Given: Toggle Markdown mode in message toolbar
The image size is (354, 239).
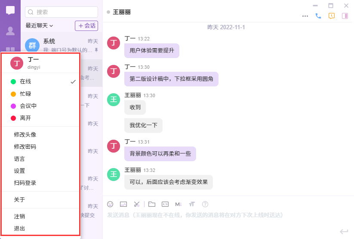Looking at the screenshot, I should point(179,204).
